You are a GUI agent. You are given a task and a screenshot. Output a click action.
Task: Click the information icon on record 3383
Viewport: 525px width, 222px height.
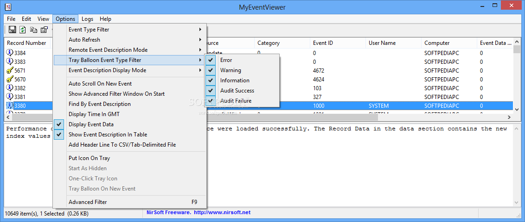pyautogui.click(x=10, y=62)
